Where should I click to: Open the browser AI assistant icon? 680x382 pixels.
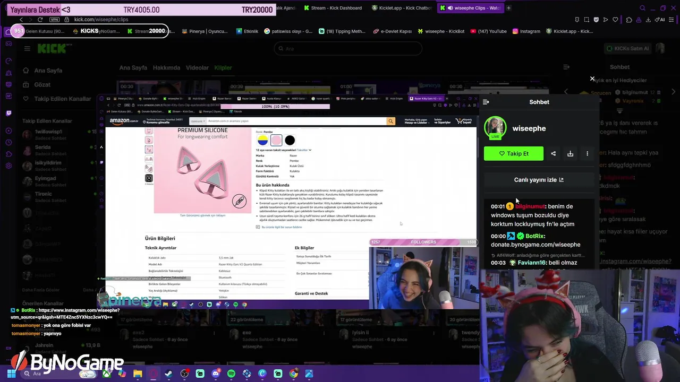coord(660,20)
